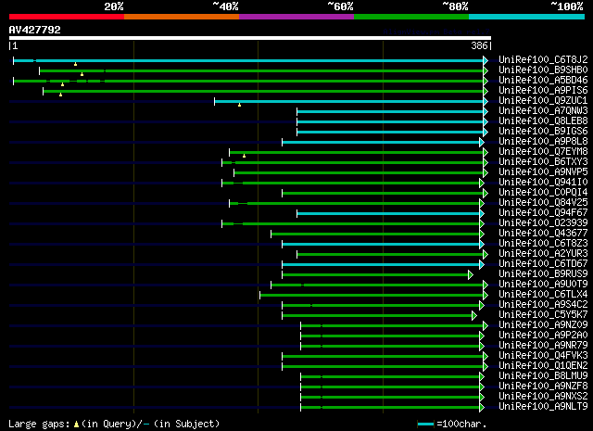Click the arrowhead ending the UniRef100_B9RUS9 alignment
Viewport: 593px width, 431px height.
coord(471,274)
